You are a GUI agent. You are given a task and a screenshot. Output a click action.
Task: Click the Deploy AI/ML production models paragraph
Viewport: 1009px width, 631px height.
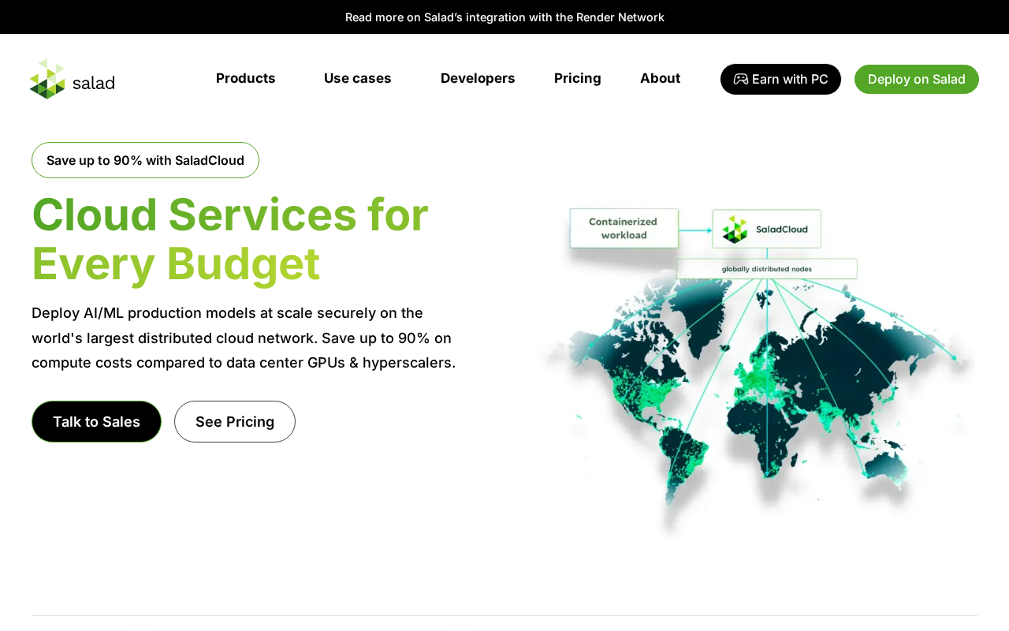(244, 338)
